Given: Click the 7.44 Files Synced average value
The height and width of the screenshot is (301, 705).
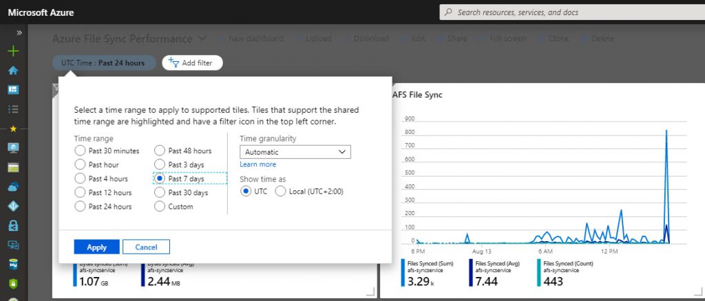Looking at the screenshot, I should [488, 281].
